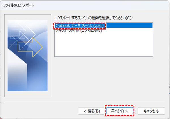Viewport: 170px width, 119px height.
Task: Click the ファイルのエクスポート title bar
Action: click(x=84, y=5)
